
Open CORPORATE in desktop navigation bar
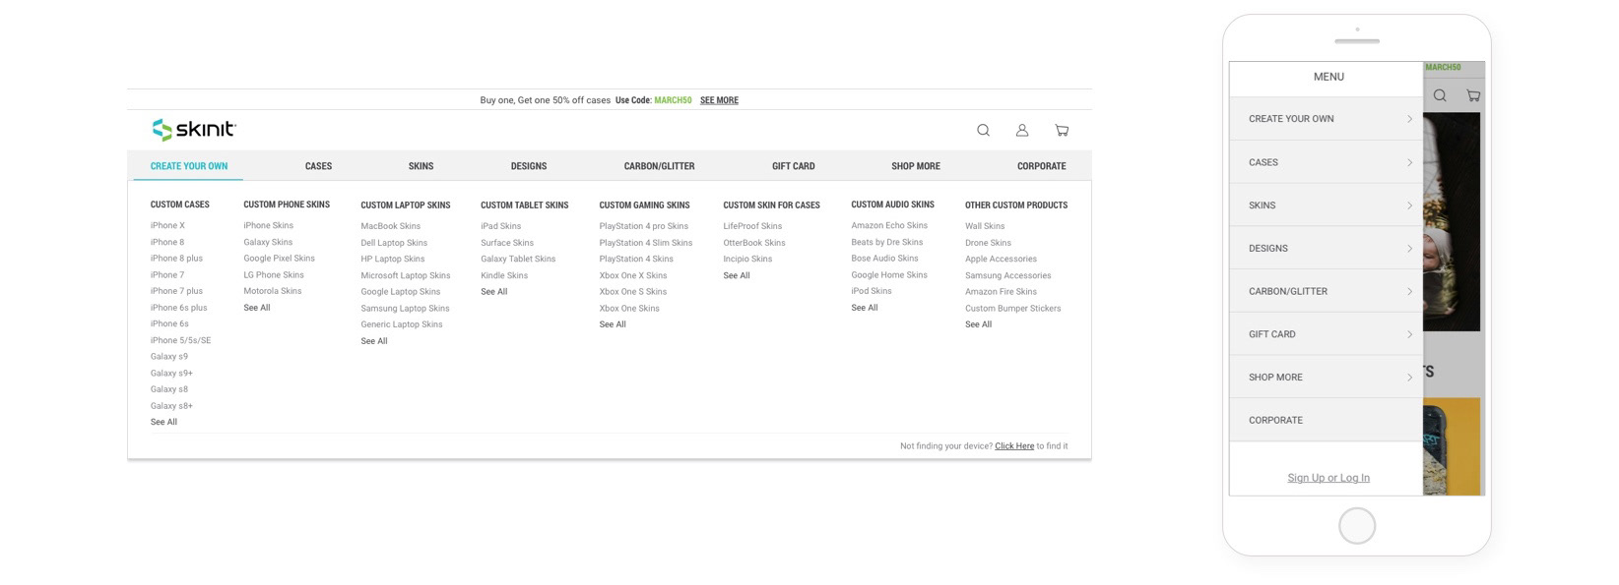(x=1042, y=166)
